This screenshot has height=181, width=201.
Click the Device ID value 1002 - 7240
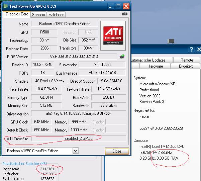click(x=43, y=65)
